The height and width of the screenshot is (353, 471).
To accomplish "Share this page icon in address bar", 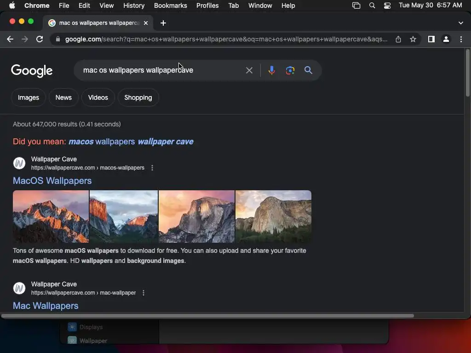I will 398,39.
